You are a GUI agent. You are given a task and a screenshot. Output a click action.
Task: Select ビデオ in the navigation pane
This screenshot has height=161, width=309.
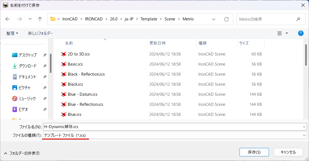pos(20,109)
